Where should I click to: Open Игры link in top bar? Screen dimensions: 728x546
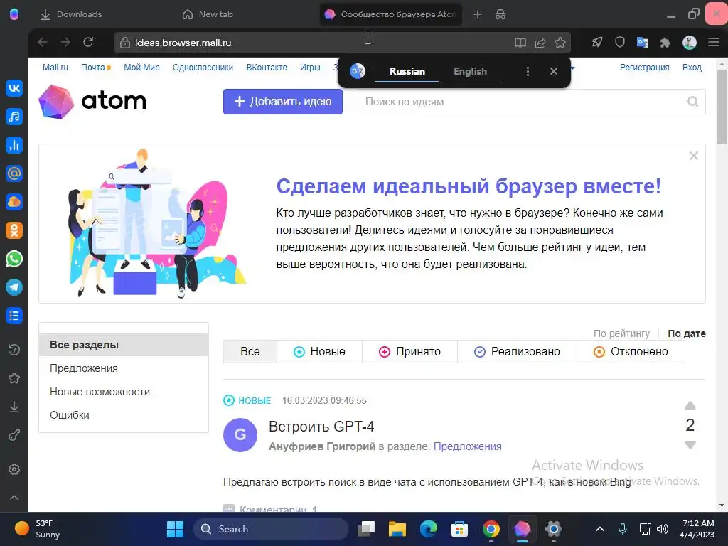coord(310,68)
